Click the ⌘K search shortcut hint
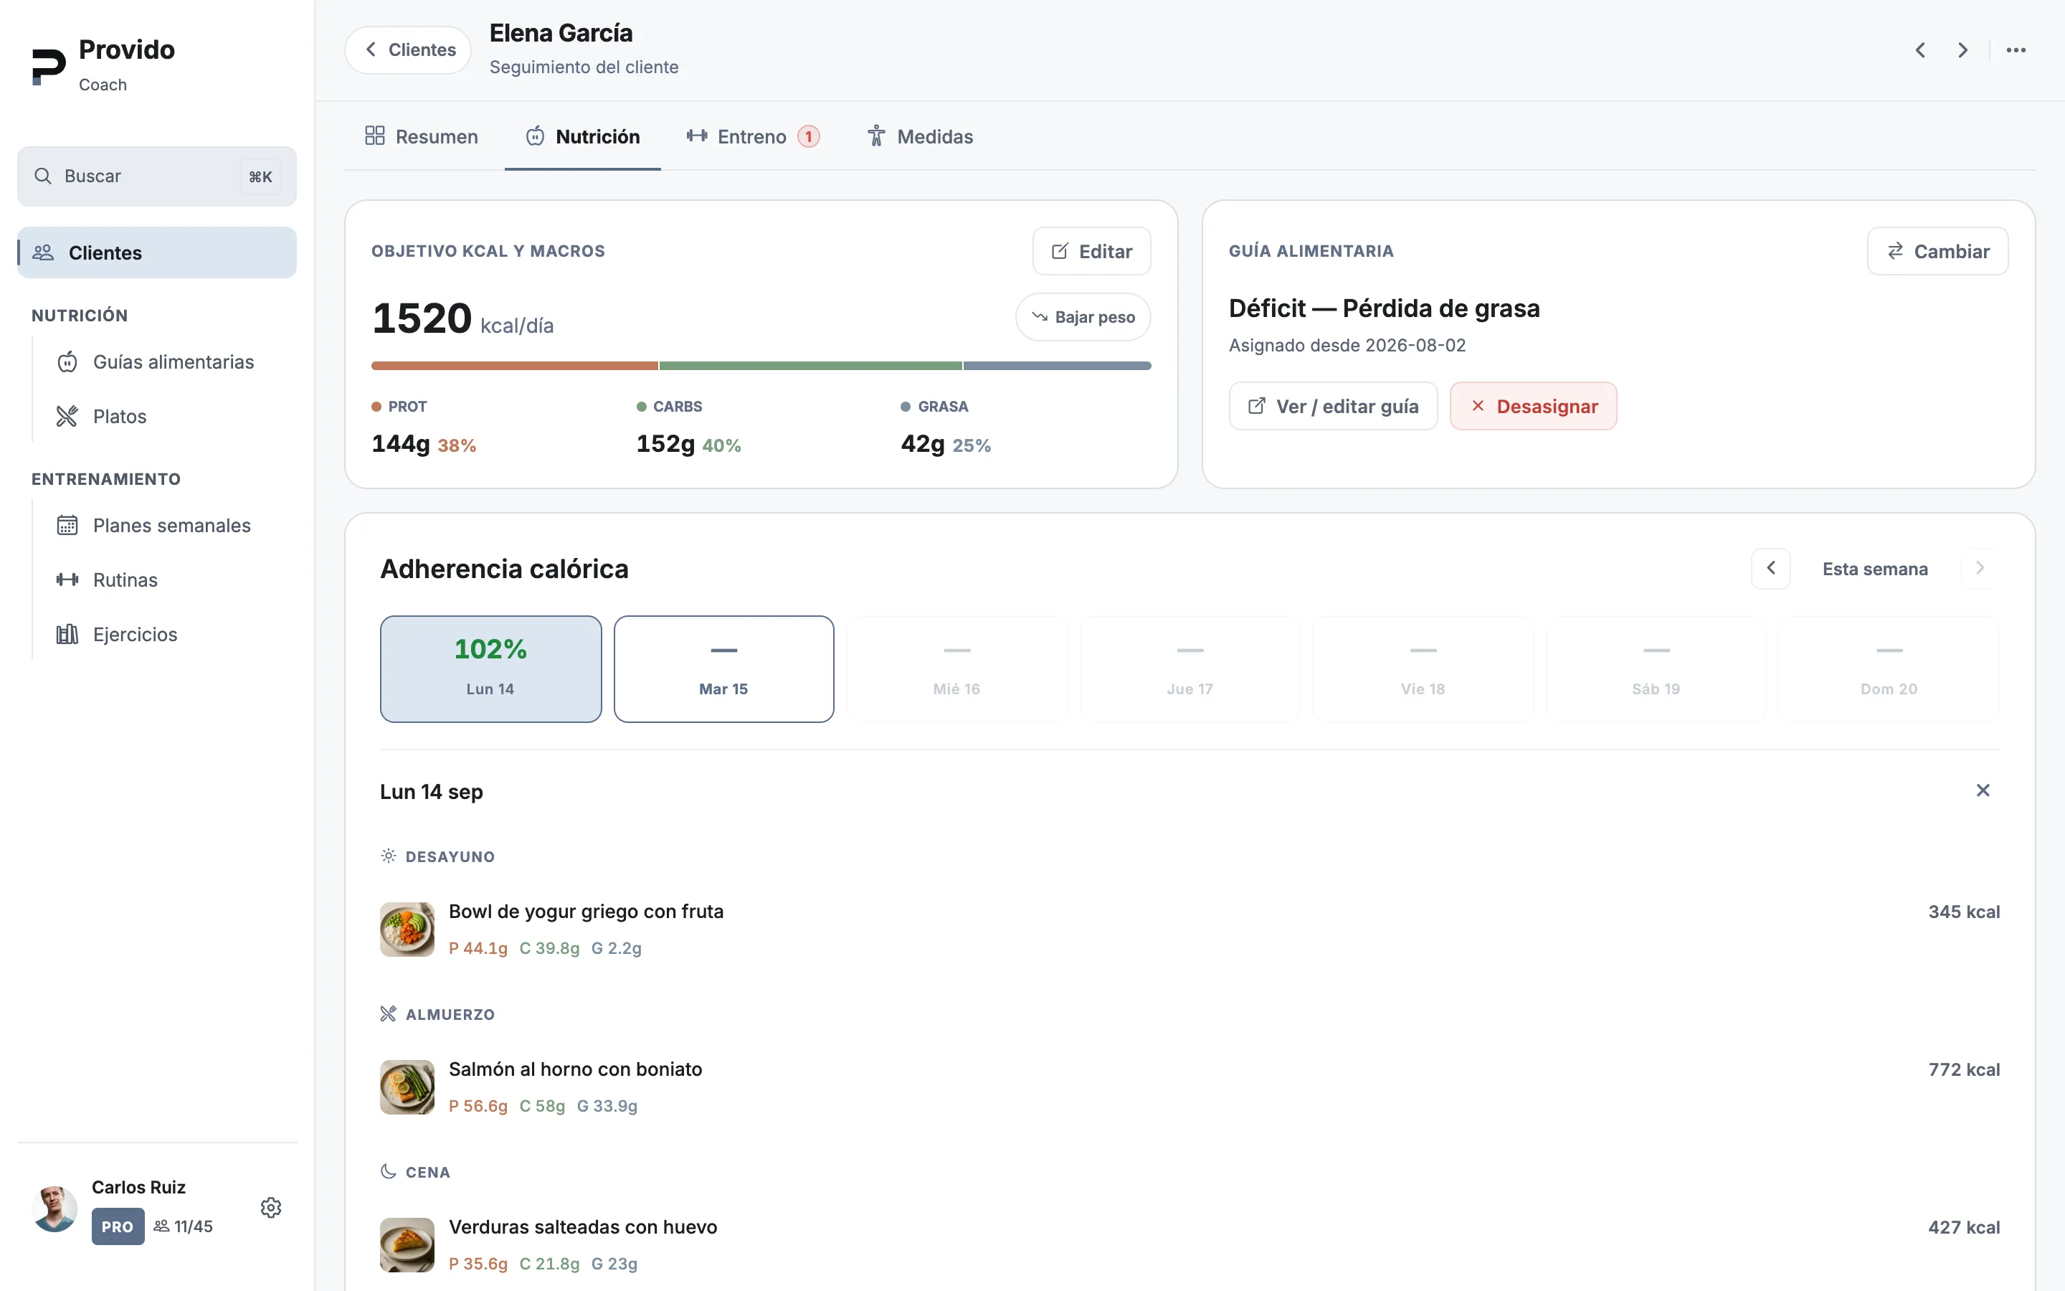 [x=260, y=176]
